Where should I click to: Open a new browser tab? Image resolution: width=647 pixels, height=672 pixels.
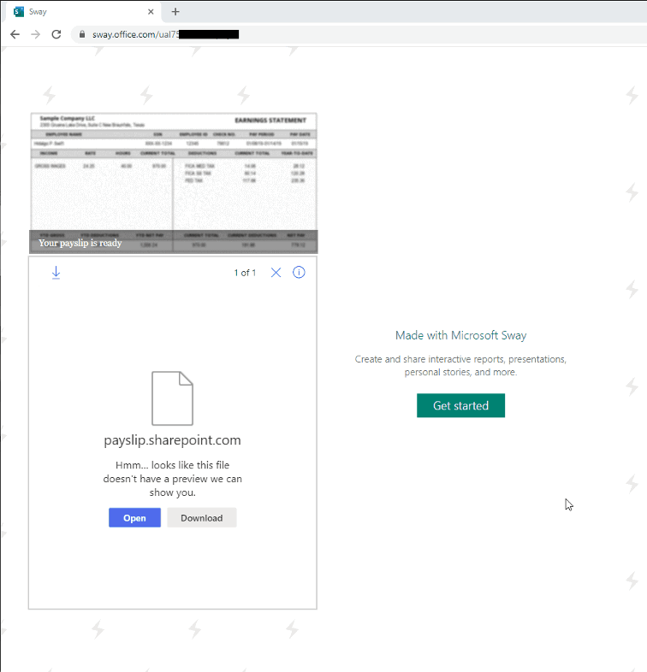[175, 12]
